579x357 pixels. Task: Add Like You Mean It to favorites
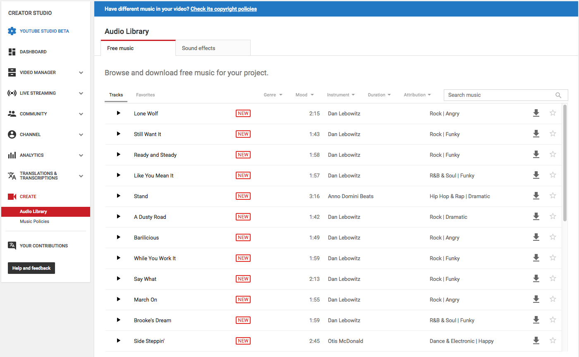point(553,175)
